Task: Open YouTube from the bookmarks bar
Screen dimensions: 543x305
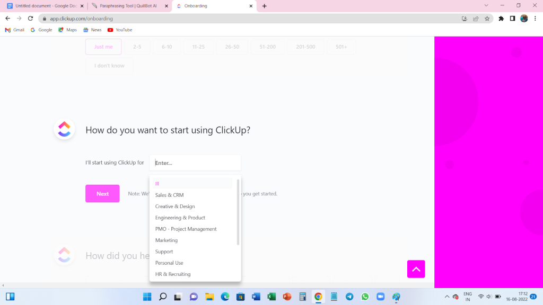Action: tap(119, 30)
